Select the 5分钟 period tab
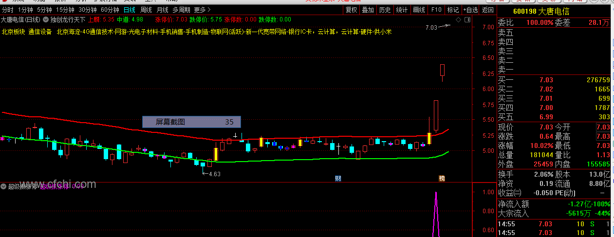This screenshot has width=614, height=237. 44,10
